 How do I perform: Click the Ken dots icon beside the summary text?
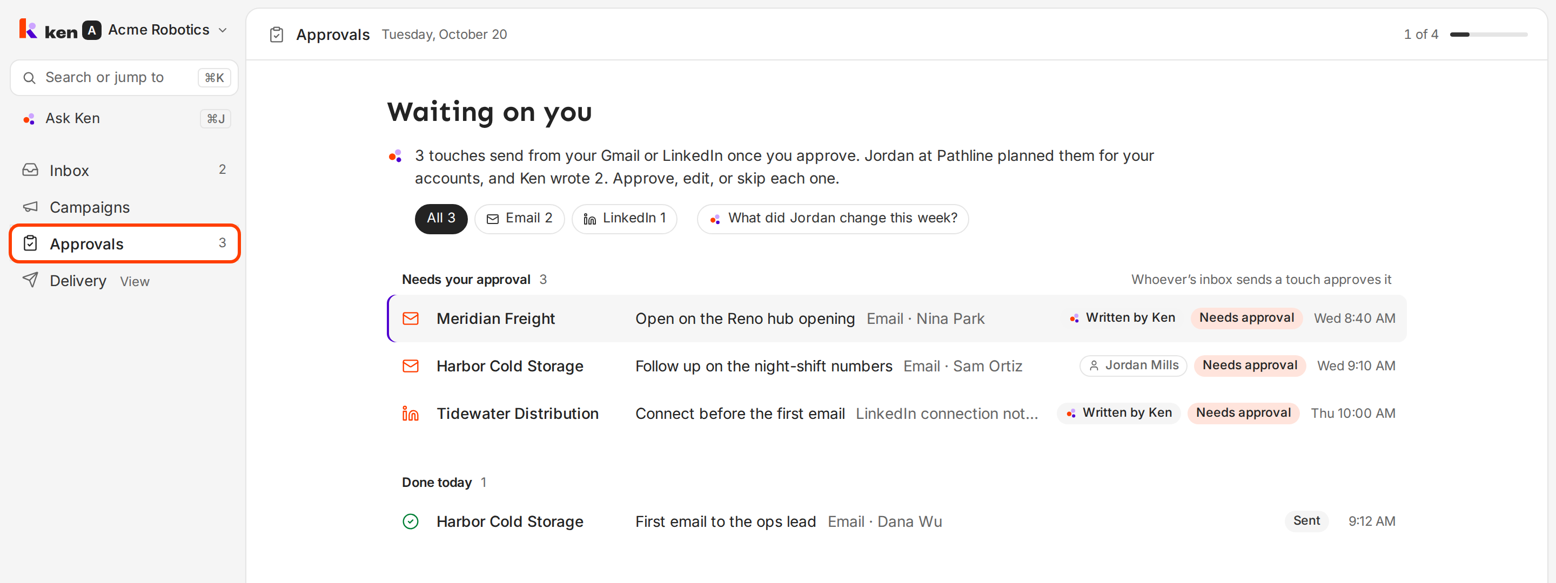(395, 157)
